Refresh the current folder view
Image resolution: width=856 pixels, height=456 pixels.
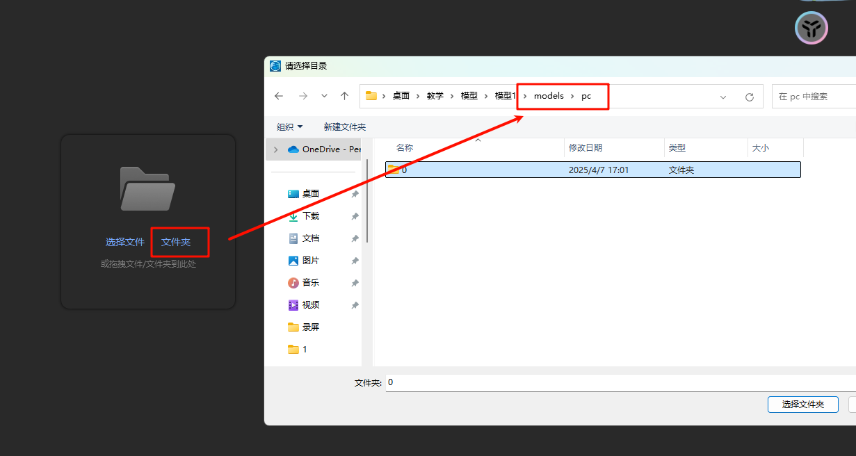pyautogui.click(x=749, y=97)
